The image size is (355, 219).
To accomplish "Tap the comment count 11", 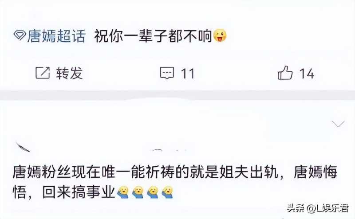I will tap(188, 74).
